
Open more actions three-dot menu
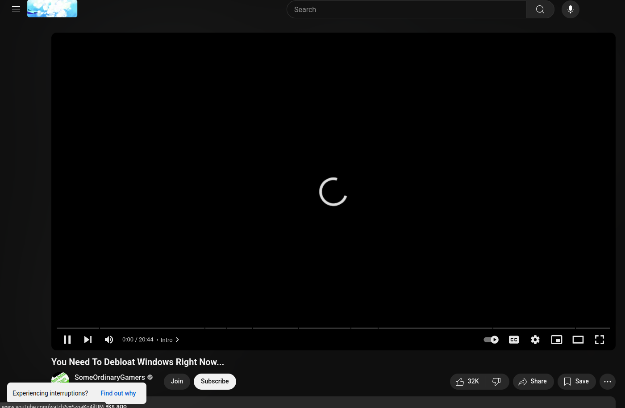click(608, 381)
